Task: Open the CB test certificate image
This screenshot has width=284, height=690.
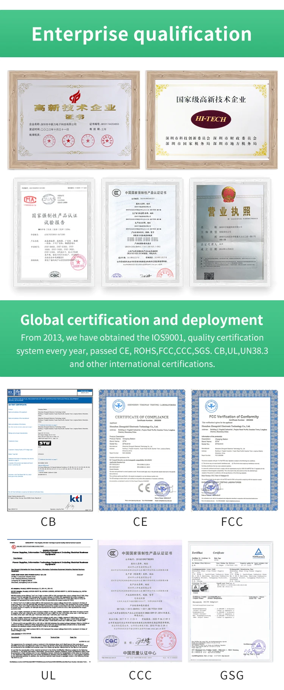Action: 50,450
